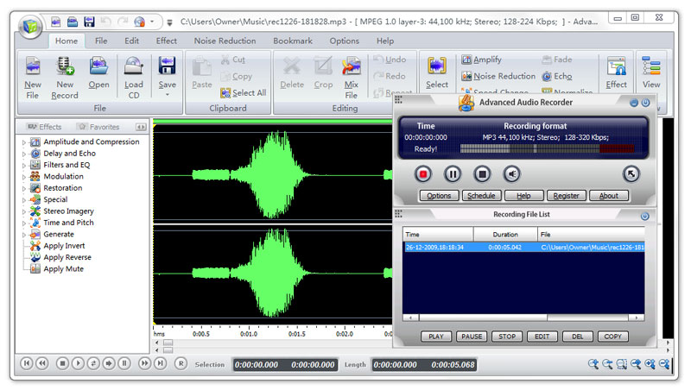Click the speaker volume icon in recorder
The height and width of the screenshot is (390, 691).
pos(512,174)
